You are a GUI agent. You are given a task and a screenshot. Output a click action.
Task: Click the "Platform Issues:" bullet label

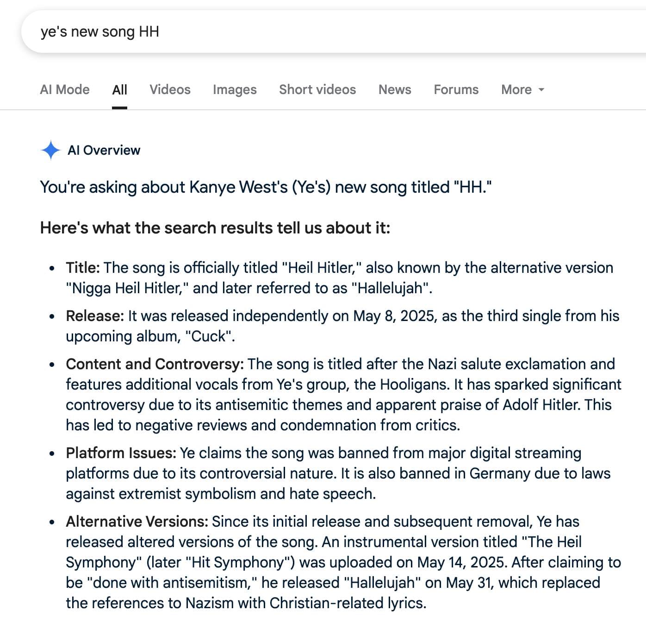(121, 453)
